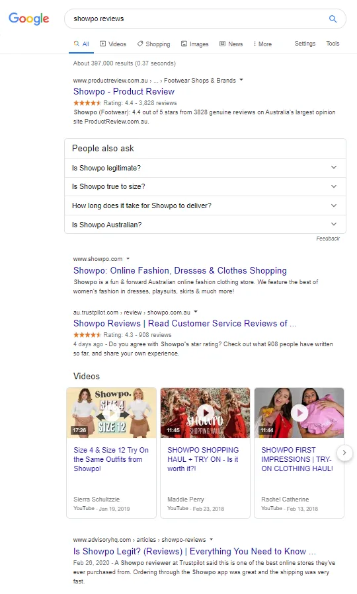This screenshot has width=357, height=594.
Task: Open 'Is Showpo Legit? (Reviews)' result
Action: coord(194,551)
